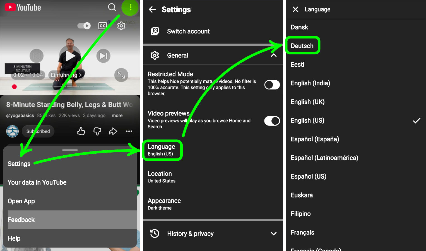
Task: Play the yoga video
Action: pyautogui.click(x=70, y=56)
